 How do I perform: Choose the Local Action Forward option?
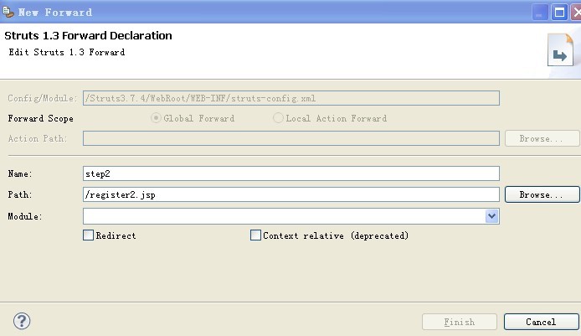[x=278, y=118]
